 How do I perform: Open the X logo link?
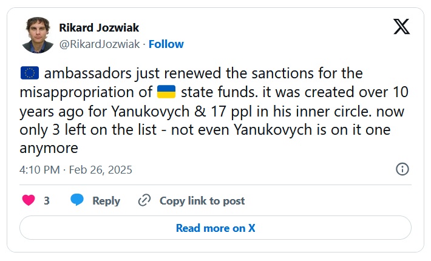[402, 27]
